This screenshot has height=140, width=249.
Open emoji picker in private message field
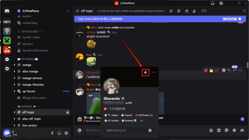click(x=150, y=131)
